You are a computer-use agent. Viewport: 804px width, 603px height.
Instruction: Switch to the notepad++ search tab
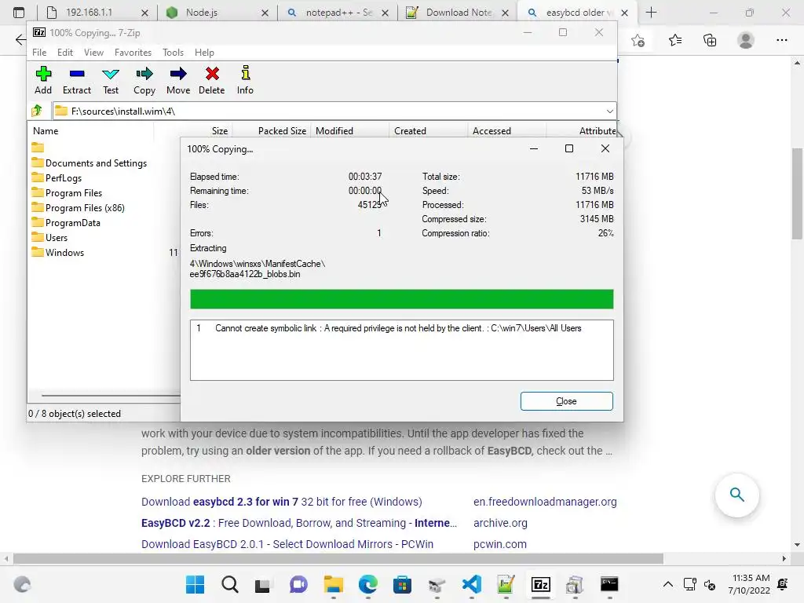pos(338,13)
